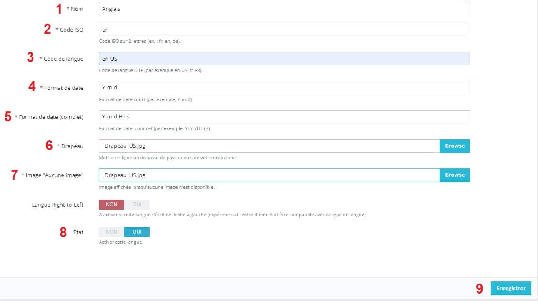The width and height of the screenshot is (538, 301).
Task: Click the Code de langue field with en-US
Action: click(284, 59)
